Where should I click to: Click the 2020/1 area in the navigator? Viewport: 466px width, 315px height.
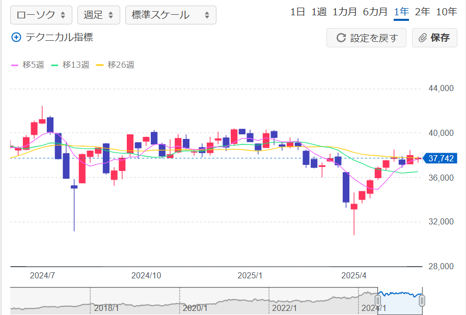195,308
